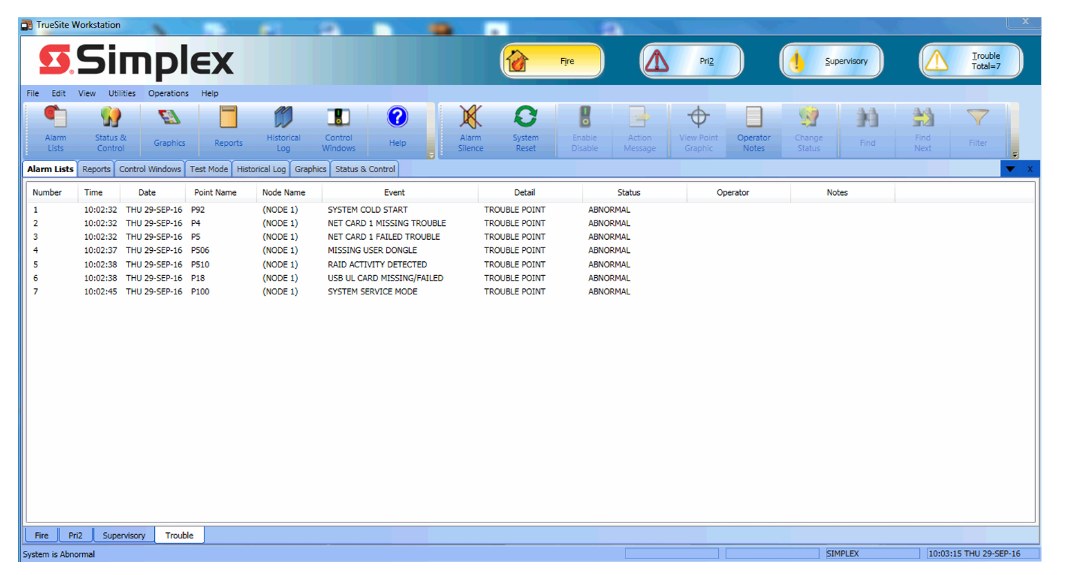This screenshot has width=1065, height=575.
Task: Open the View menu
Action: pyautogui.click(x=87, y=93)
